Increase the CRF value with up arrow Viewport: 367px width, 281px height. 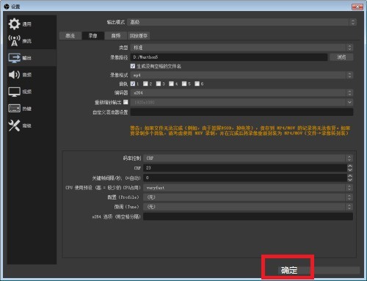click(350, 166)
